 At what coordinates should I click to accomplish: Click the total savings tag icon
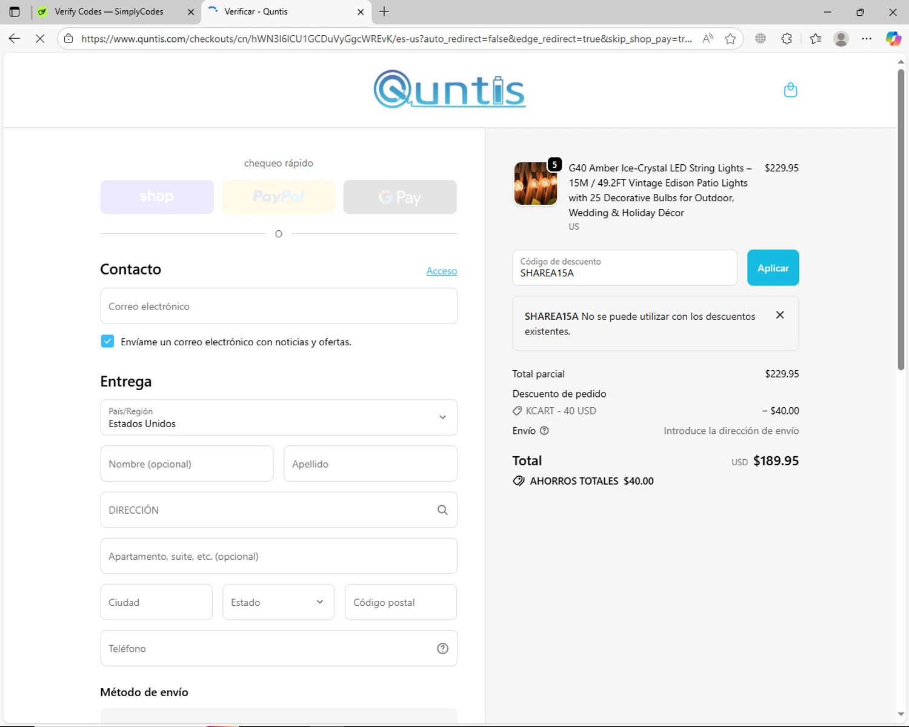tap(519, 481)
